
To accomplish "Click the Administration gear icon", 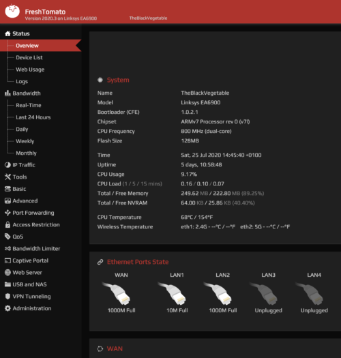I will click(8, 308).
